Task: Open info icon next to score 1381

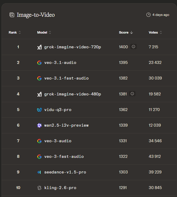Action: [x=132, y=94]
